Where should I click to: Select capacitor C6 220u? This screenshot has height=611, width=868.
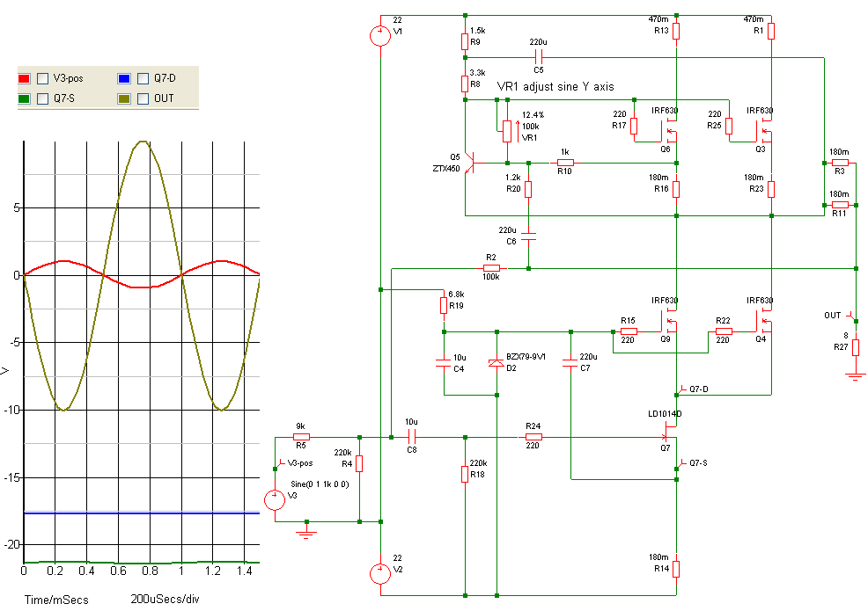(x=528, y=236)
